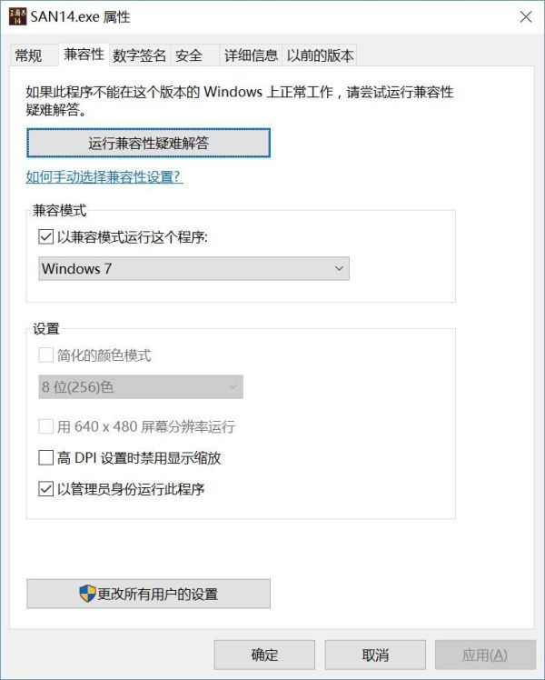Click the 应用(A) button
The height and width of the screenshot is (680, 545).
click(484, 655)
